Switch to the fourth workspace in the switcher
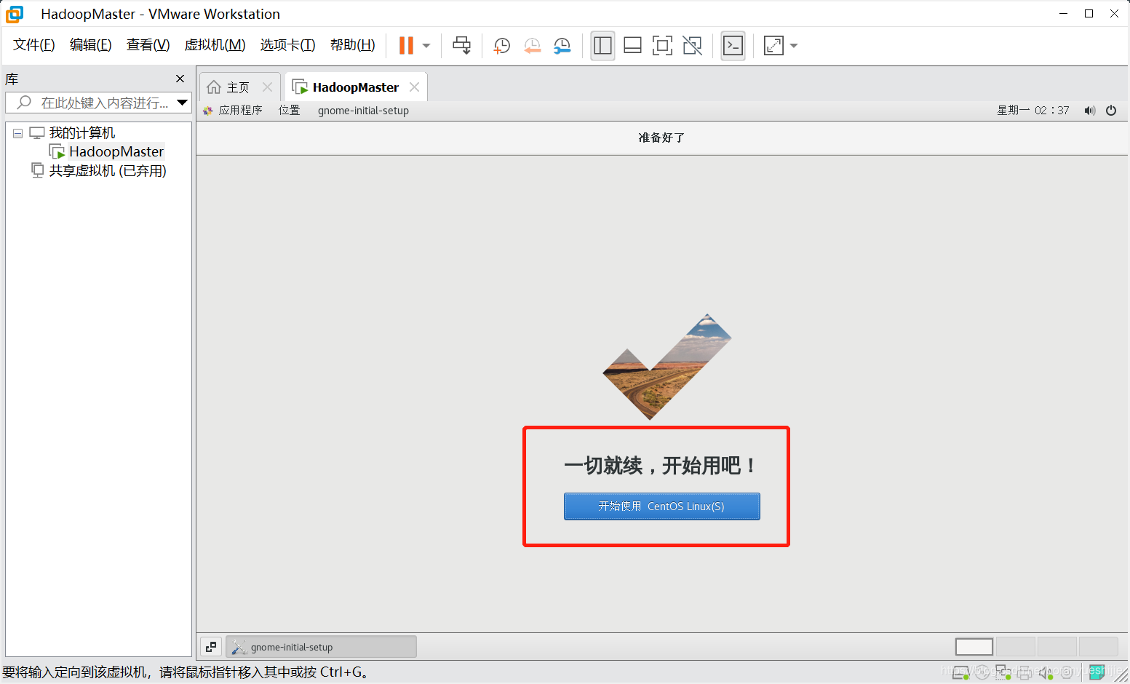Screen dimensions: 1130x684 pos(1098,646)
